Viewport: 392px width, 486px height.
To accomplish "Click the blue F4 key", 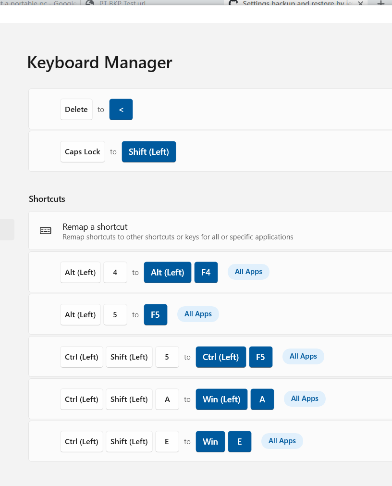I will point(206,273).
